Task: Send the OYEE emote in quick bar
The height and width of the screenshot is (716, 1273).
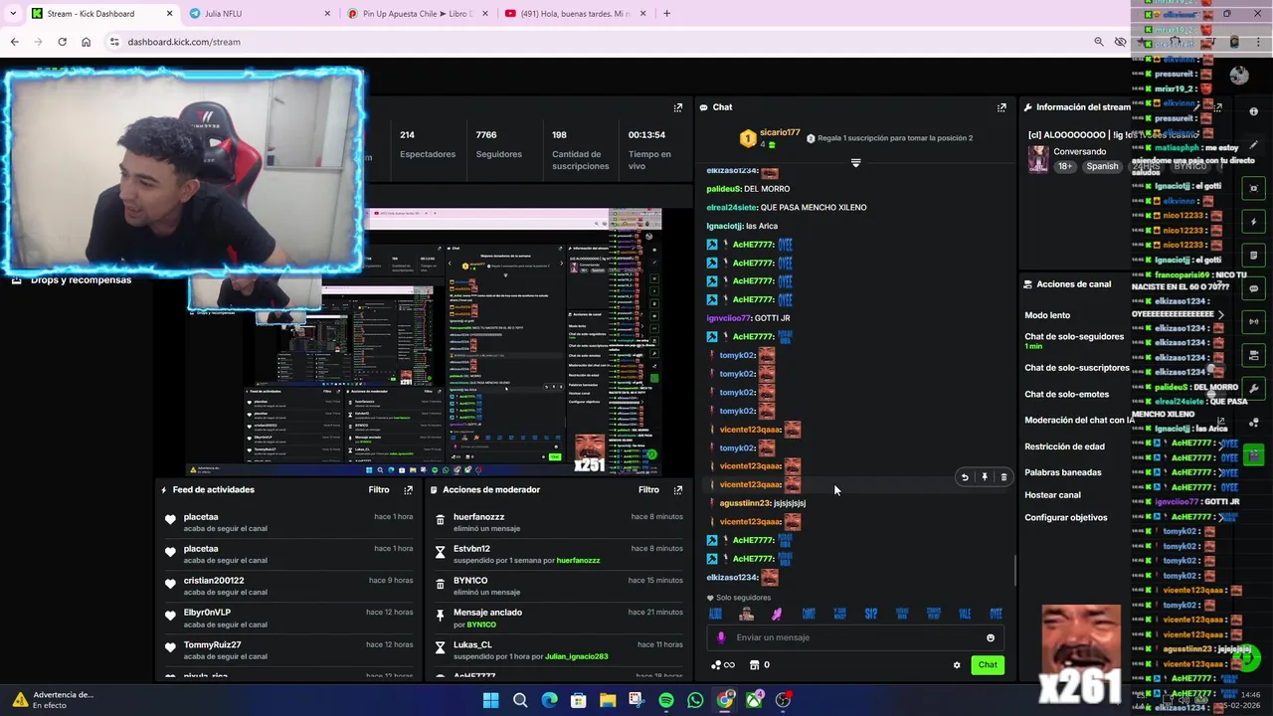Action: (x=996, y=614)
